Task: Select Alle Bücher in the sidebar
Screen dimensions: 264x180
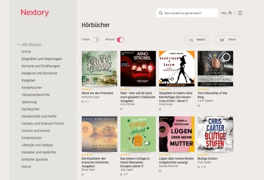Action: click(x=31, y=45)
